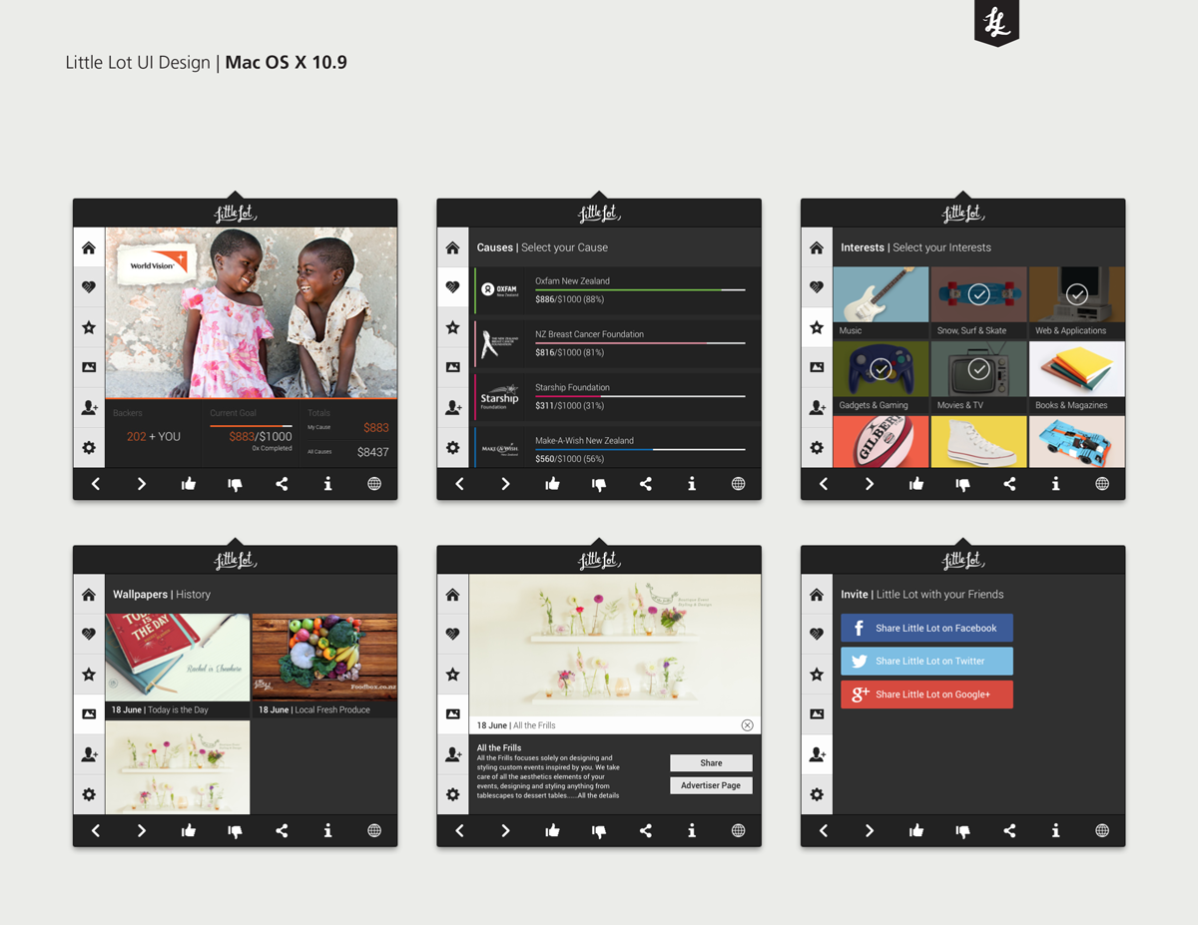1198x925 pixels.
Task: Click Share Little Lot on Twitter
Action: (x=926, y=661)
